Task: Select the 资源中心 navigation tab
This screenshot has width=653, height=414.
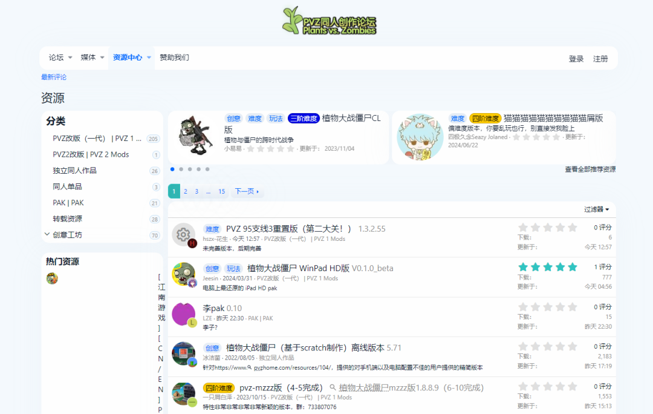Action: click(x=128, y=57)
